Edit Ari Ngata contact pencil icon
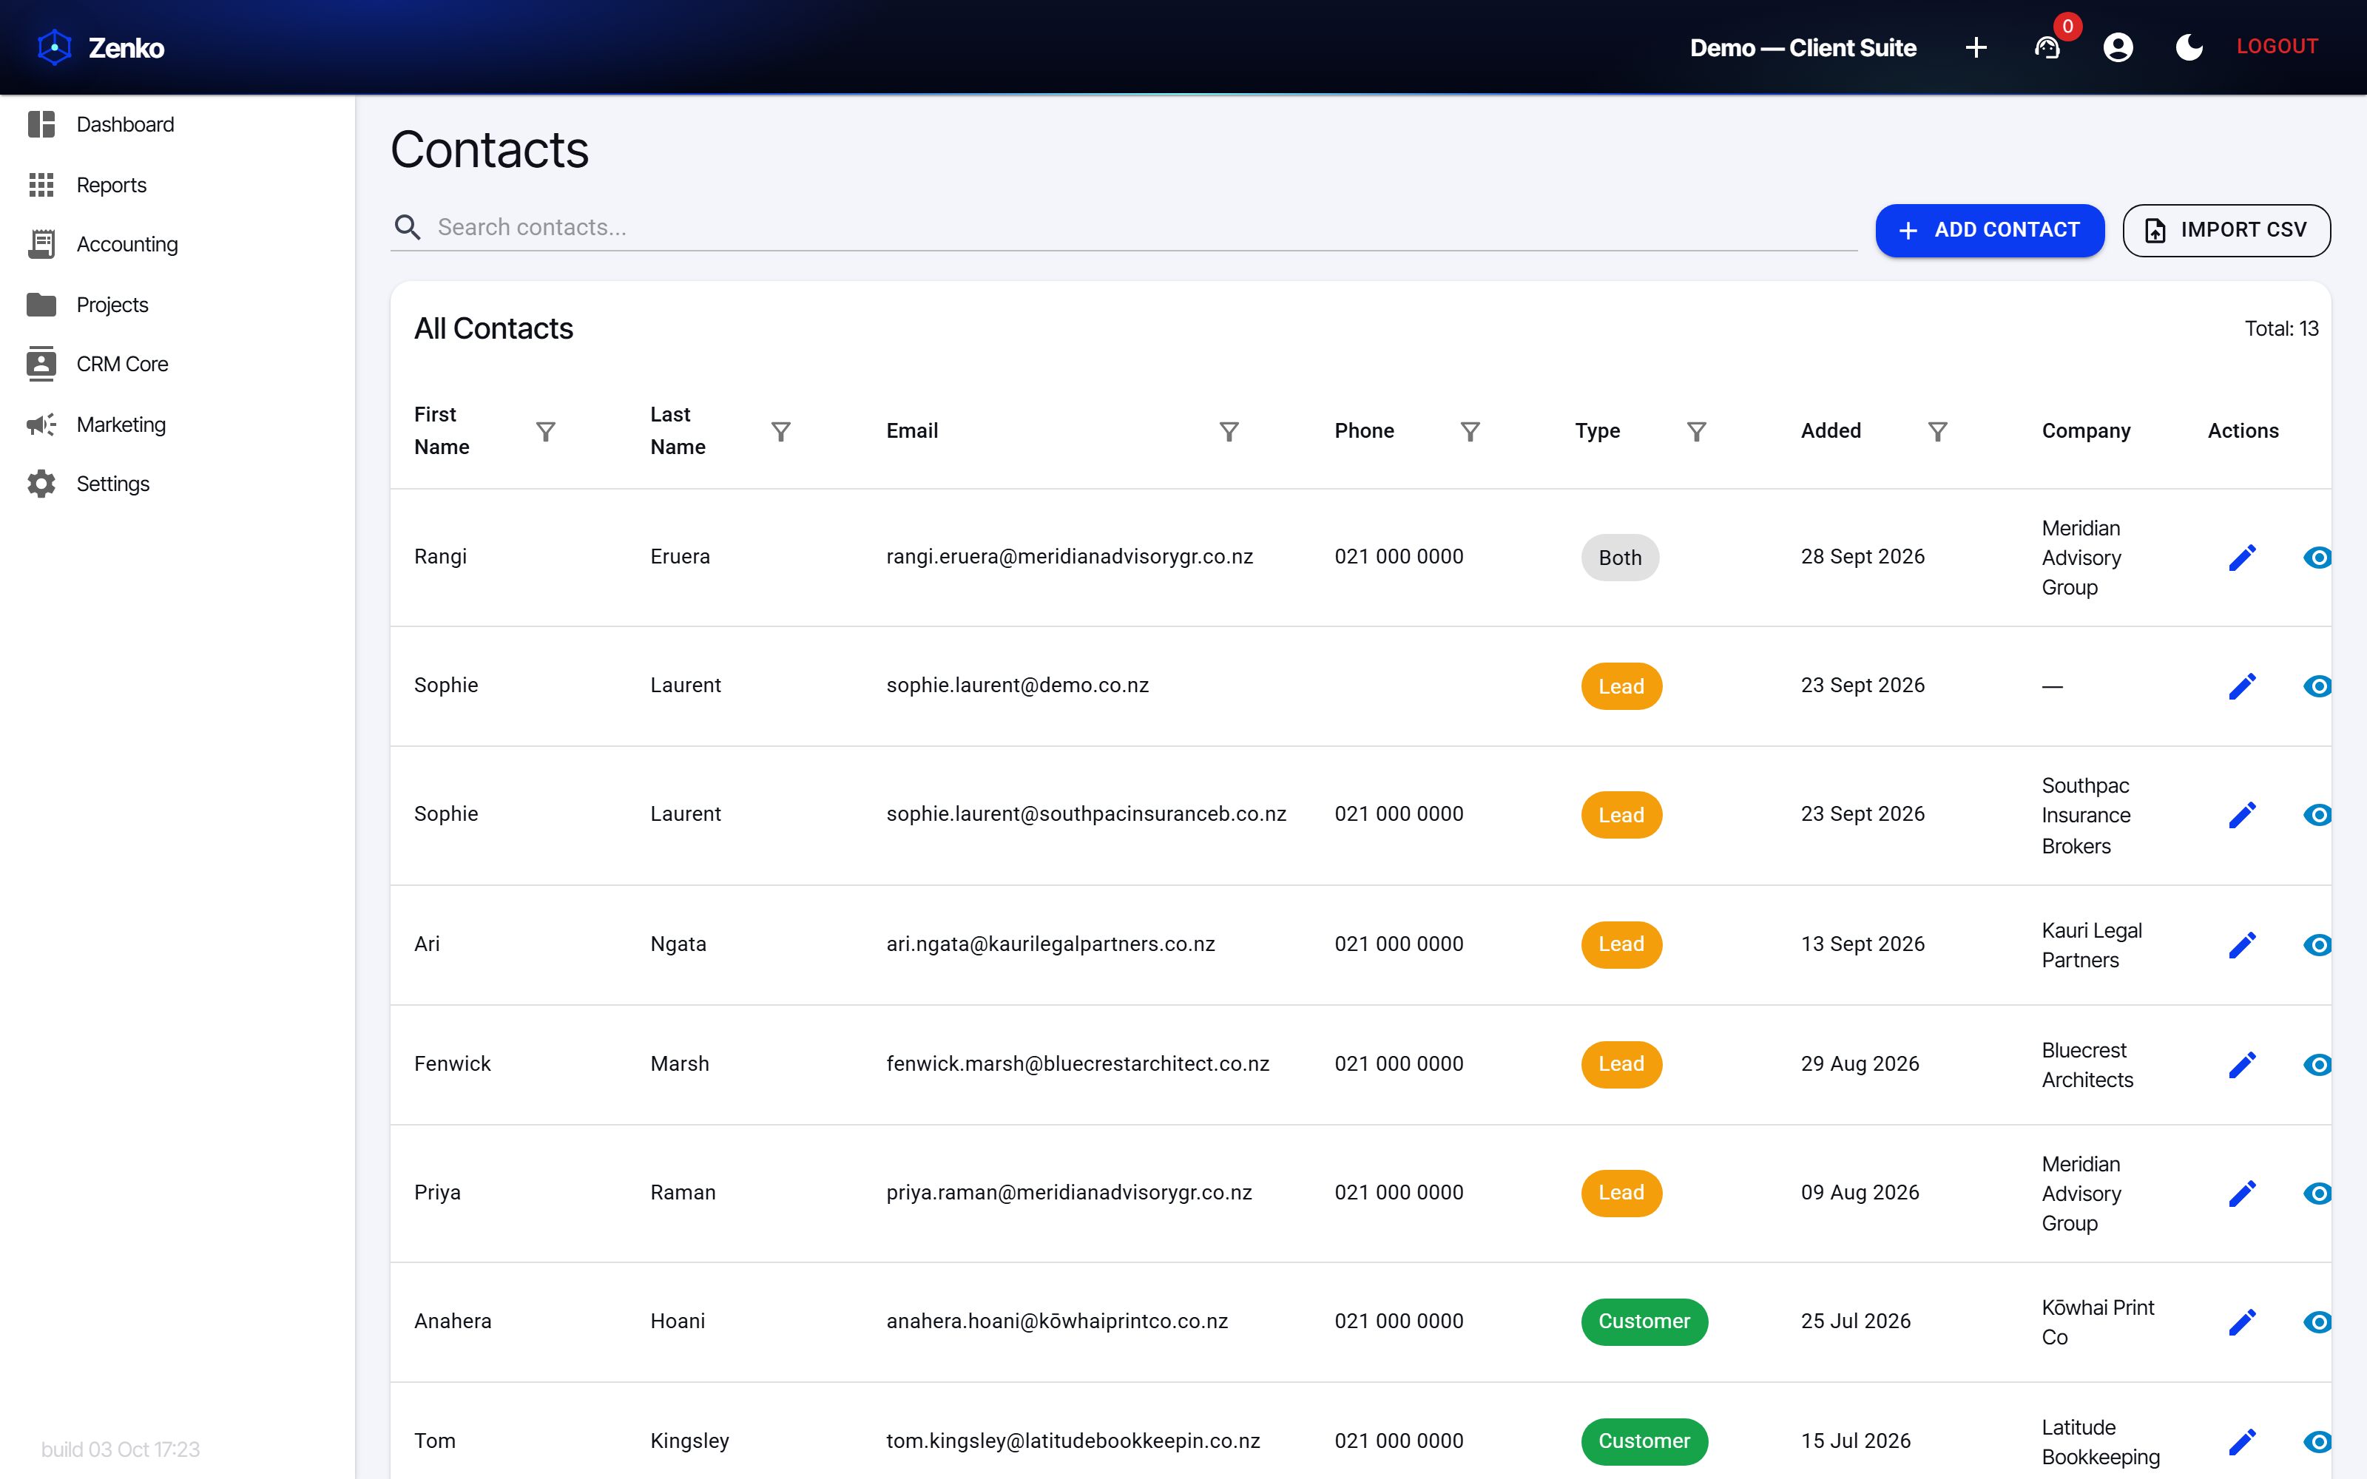Screen dimensions: 2367x1479 click(x=2242, y=945)
